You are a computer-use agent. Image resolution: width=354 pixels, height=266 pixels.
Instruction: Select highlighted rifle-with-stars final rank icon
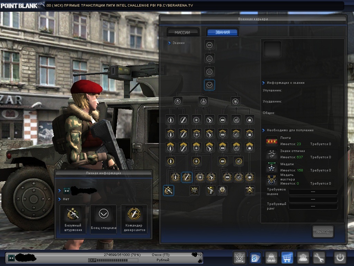[168, 190]
